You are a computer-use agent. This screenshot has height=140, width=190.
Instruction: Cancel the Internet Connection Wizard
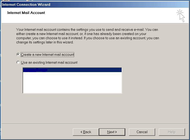tap(142, 132)
